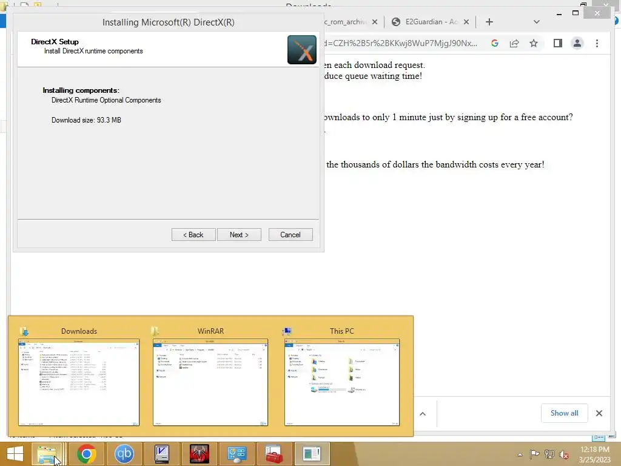Open the Chrome three-dot menu
Screen dimensions: 621x466
pos(597,43)
